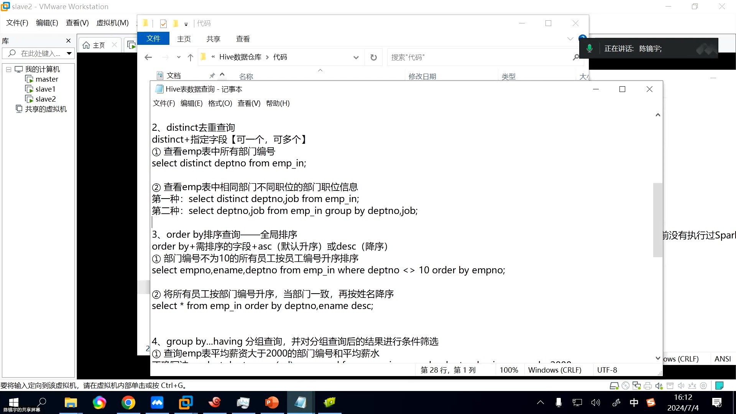Switch to PowerPoint in the taskbar
This screenshot has width=736, height=414.
click(272, 402)
